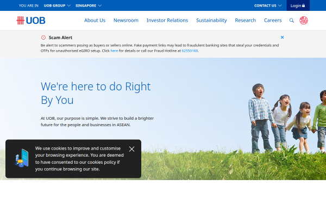
Task: Click the Fraud Hotline number 62550160
Action: pos(190,51)
